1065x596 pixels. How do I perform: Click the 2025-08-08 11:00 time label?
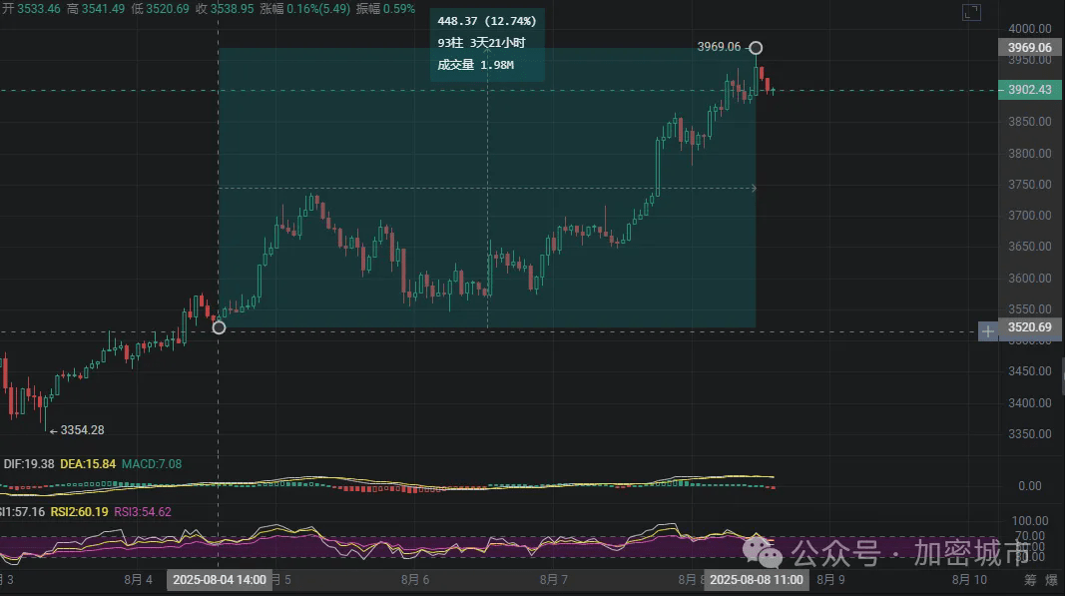point(756,580)
